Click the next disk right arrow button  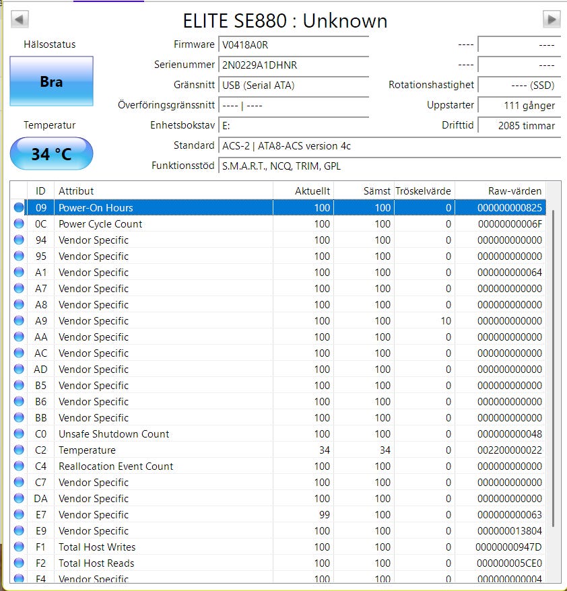(x=552, y=20)
